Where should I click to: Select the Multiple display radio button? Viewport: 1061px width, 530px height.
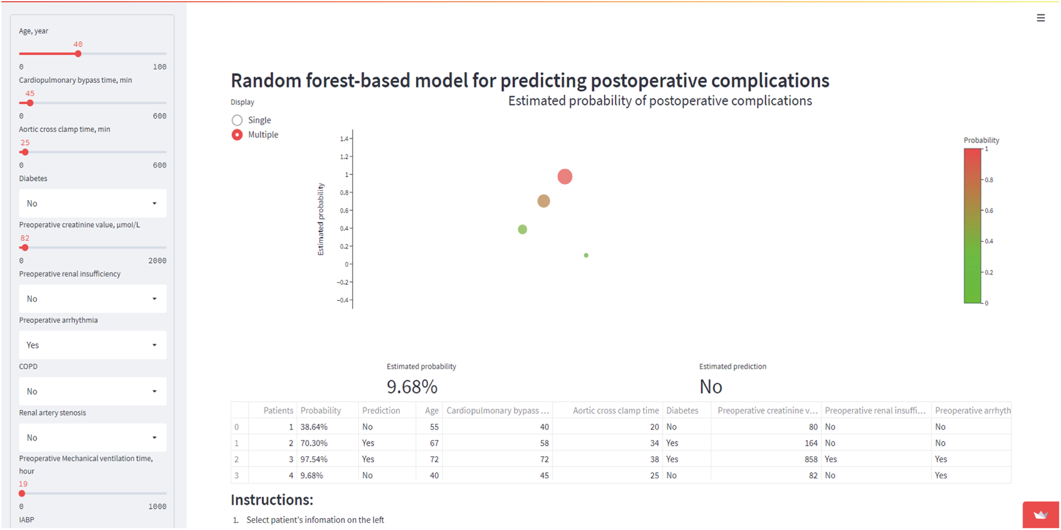(237, 135)
